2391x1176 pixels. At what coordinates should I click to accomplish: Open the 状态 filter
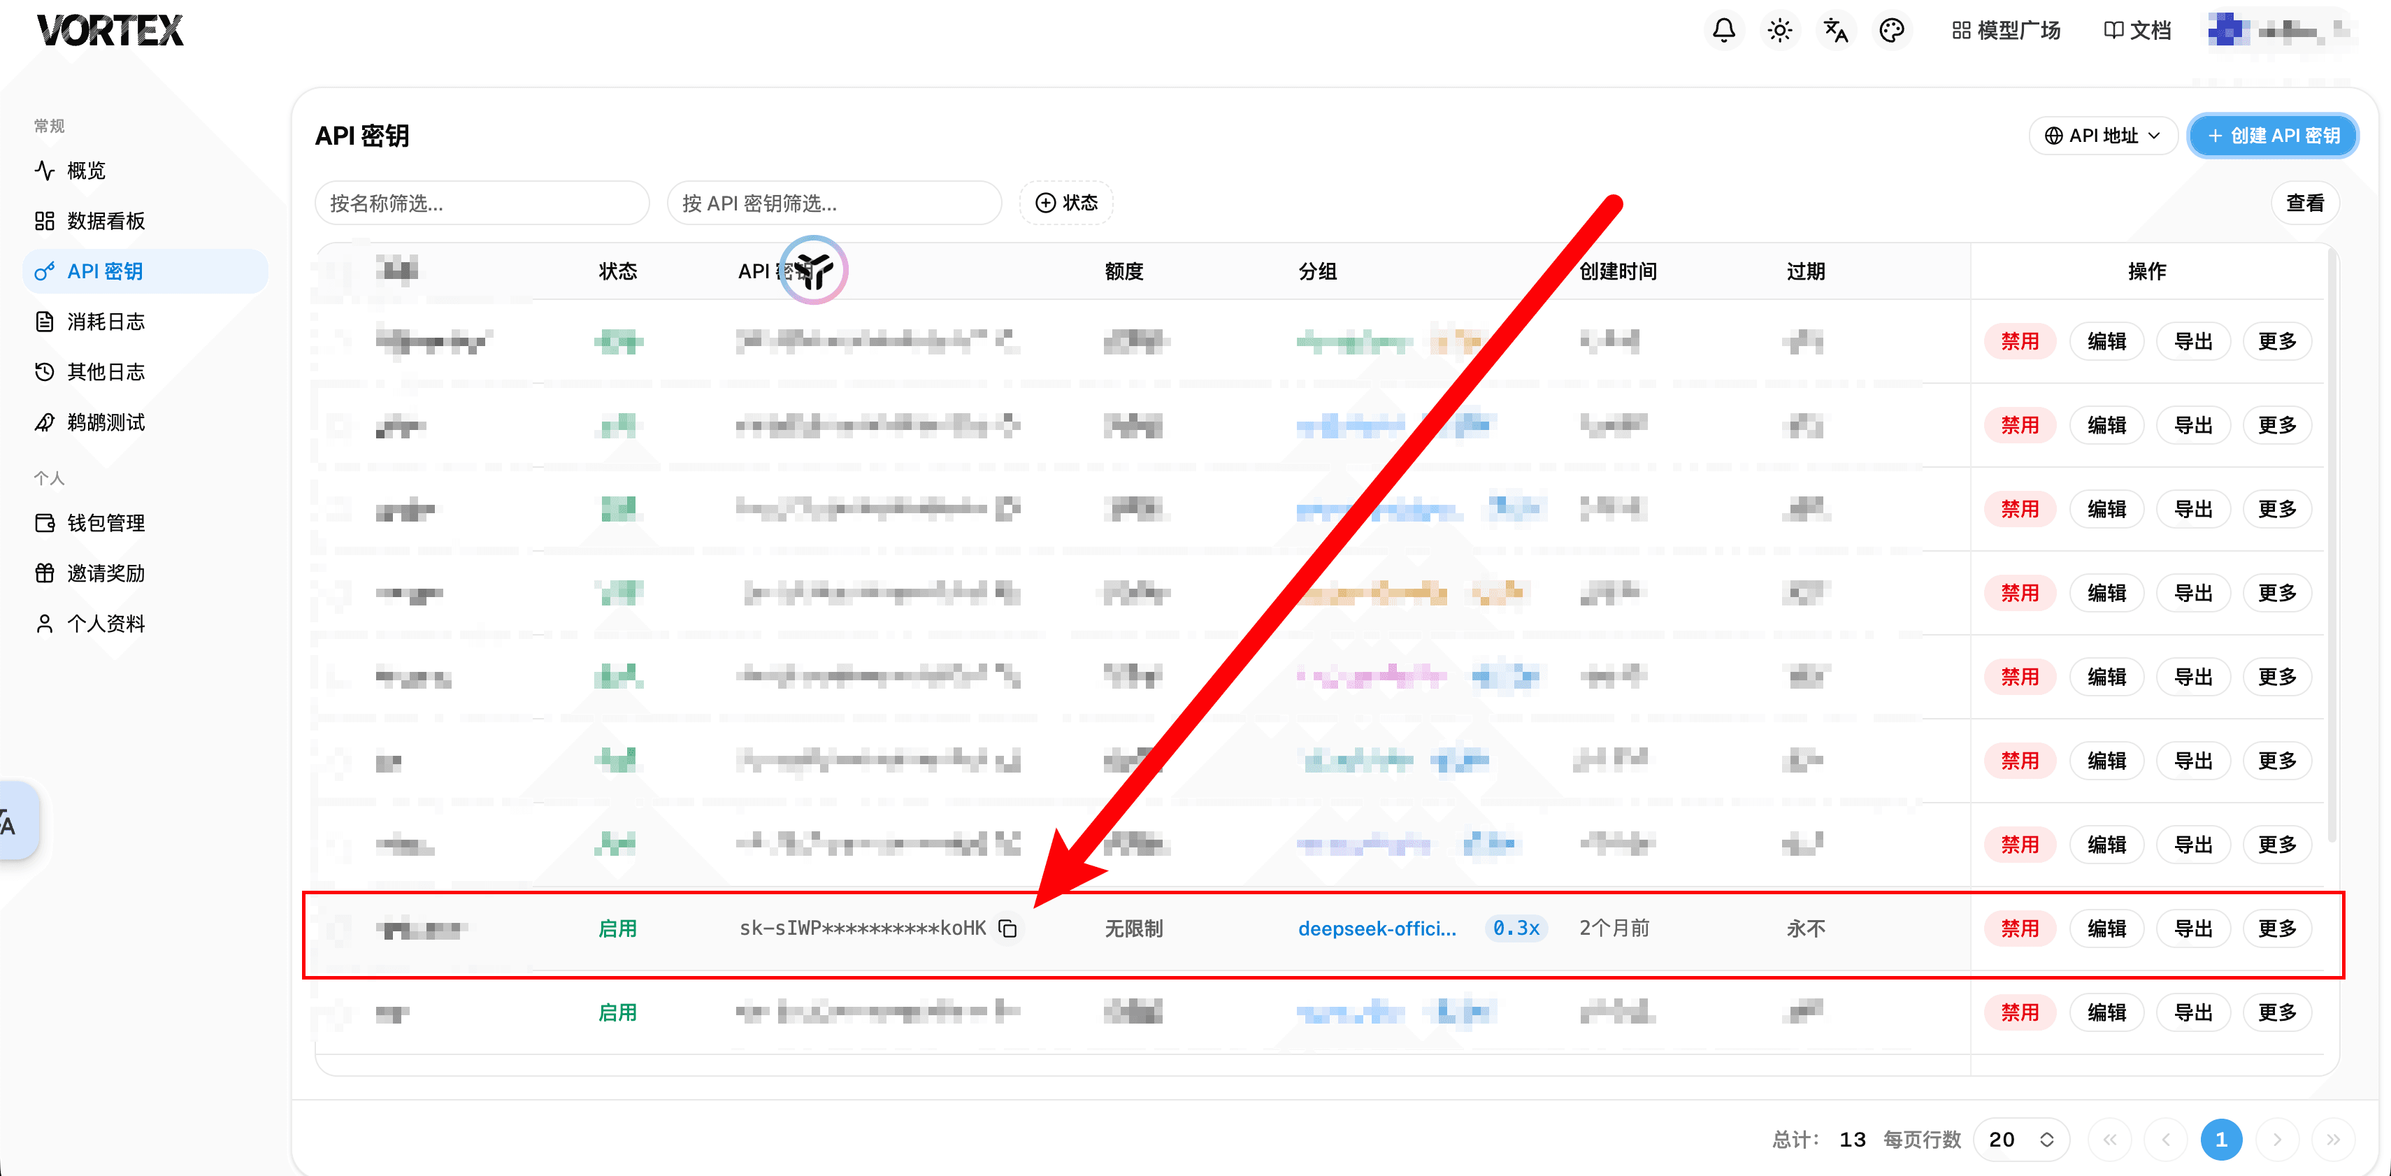pos(1066,203)
